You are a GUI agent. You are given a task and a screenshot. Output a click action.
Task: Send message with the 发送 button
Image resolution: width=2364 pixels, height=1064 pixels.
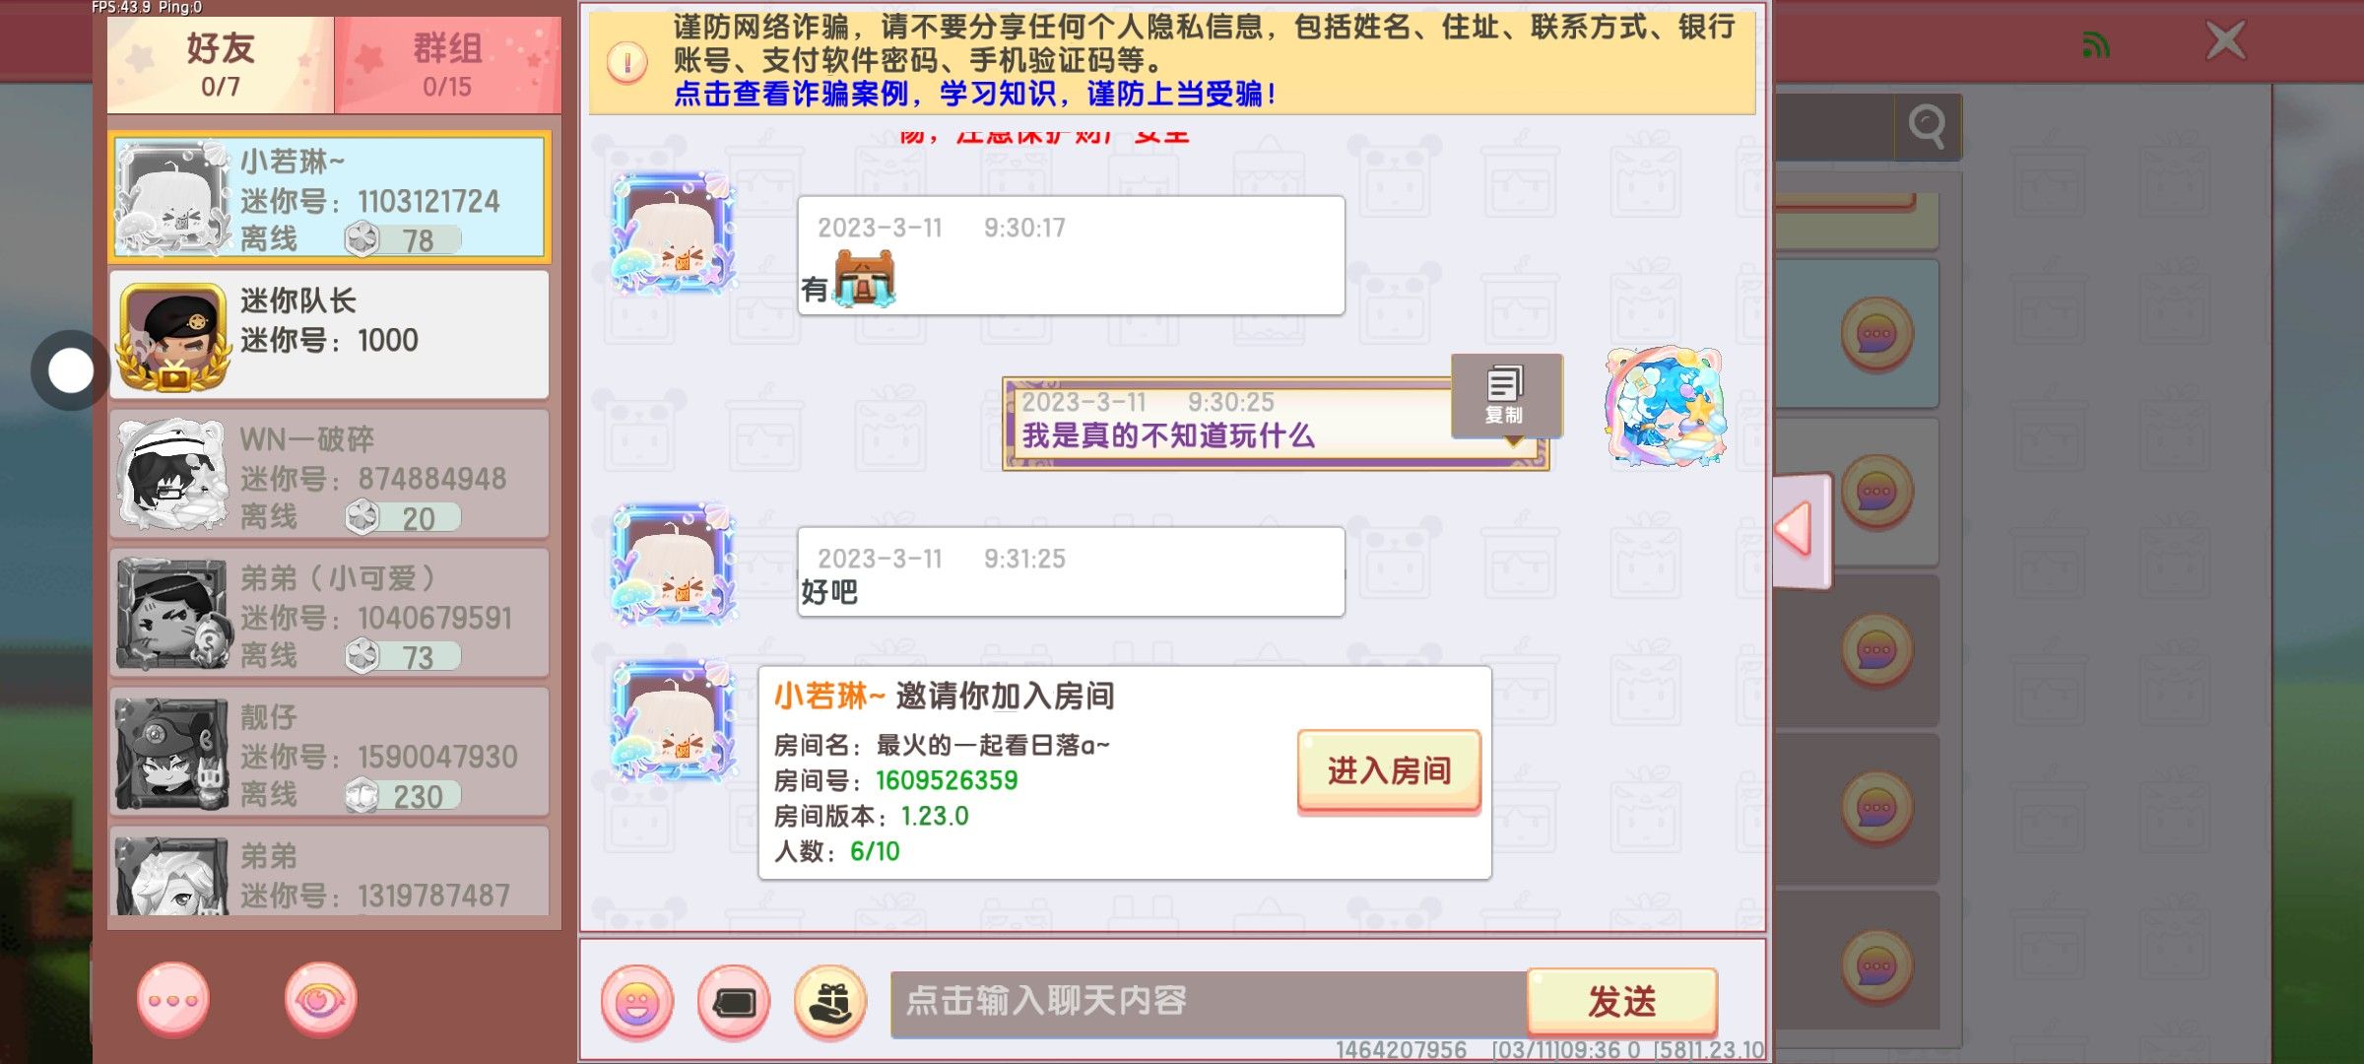(1622, 1001)
